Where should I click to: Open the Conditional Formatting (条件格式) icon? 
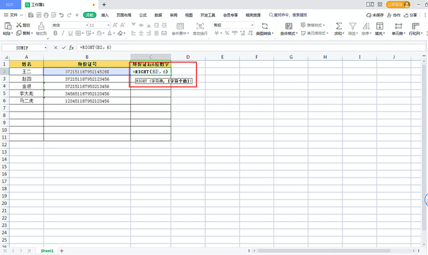[x=289, y=26]
